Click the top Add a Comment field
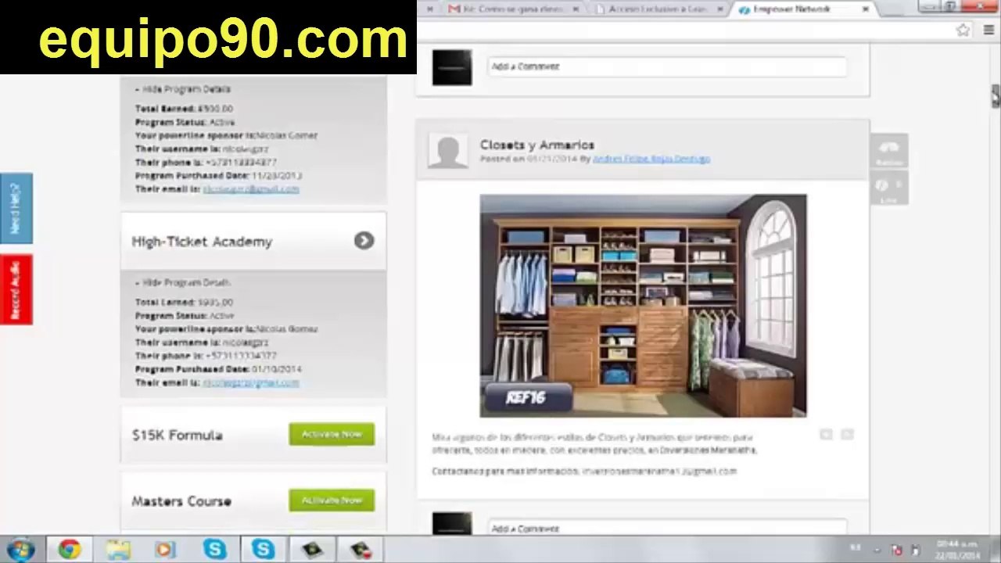Viewport: 1001px width, 563px height. click(x=667, y=66)
